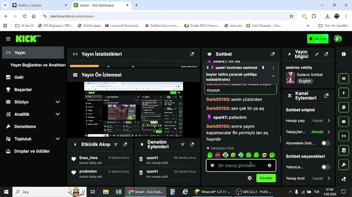Click the chat panel scrollbar

pyautogui.click(x=280, y=140)
